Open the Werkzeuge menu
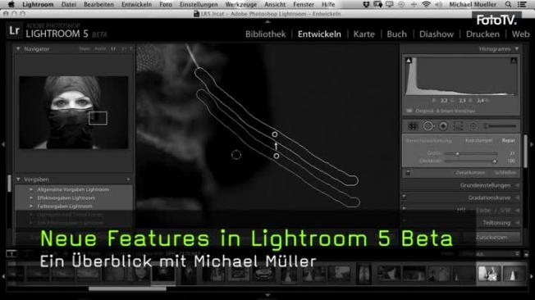 [241, 4]
